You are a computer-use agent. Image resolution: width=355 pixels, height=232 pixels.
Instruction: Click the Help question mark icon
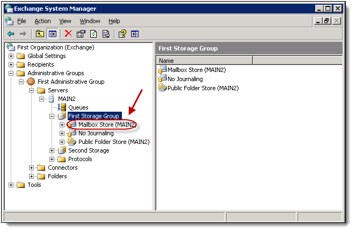coord(122,34)
